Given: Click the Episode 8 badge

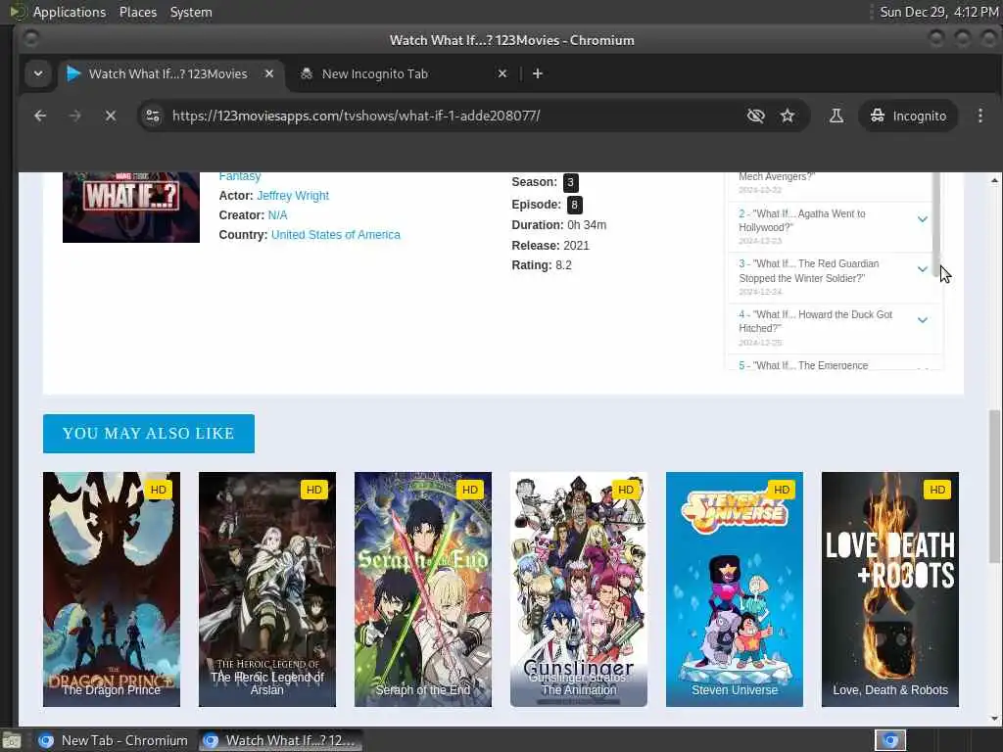Looking at the screenshot, I should (574, 205).
